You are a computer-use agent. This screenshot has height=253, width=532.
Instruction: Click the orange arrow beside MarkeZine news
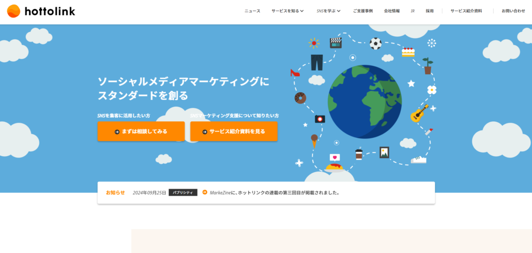coord(205,192)
